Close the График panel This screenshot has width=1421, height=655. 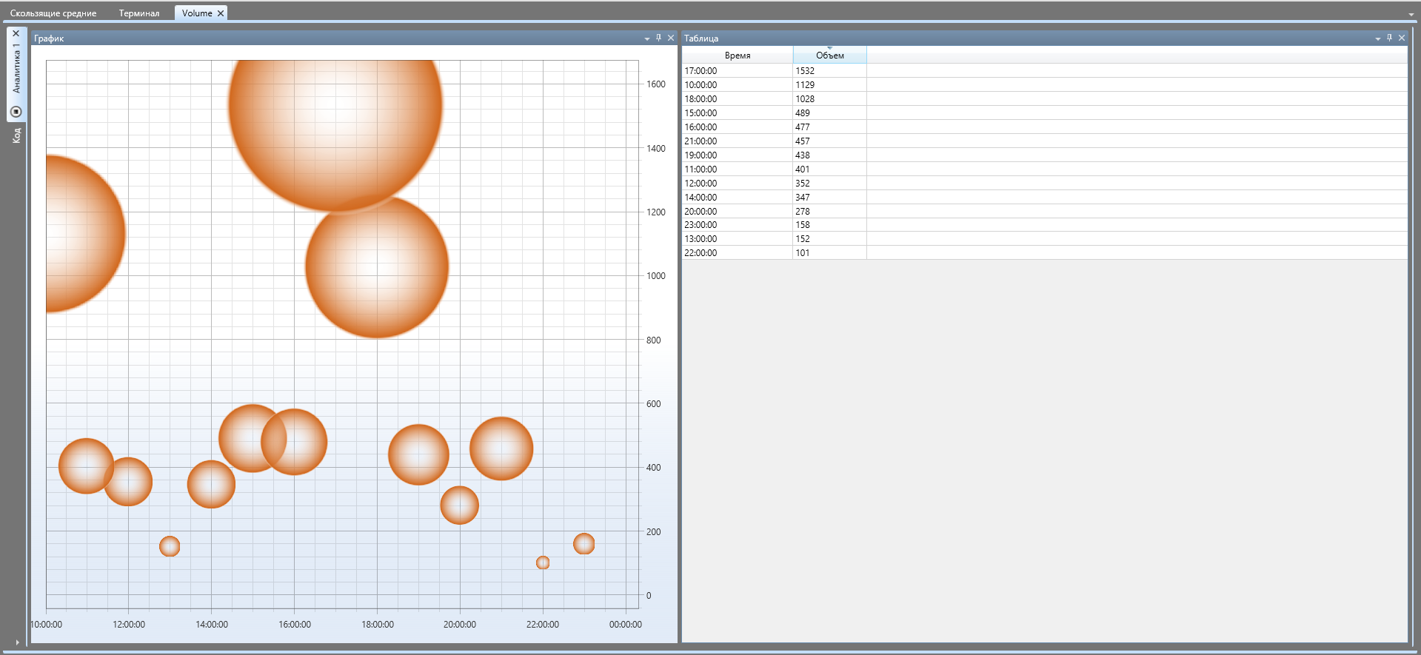(x=671, y=38)
